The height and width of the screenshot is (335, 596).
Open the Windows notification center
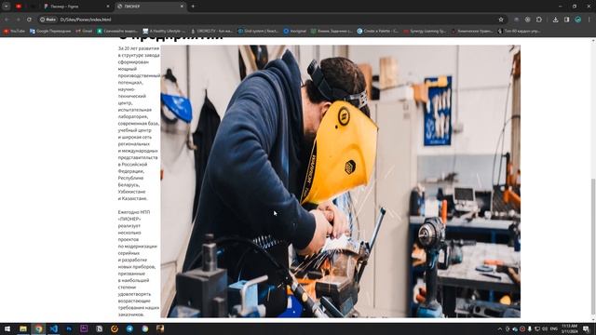pos(586,328)
